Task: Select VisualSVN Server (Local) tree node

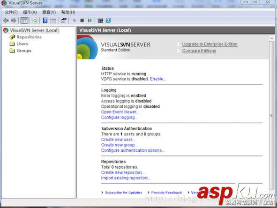Action: (x=34, y=30)
